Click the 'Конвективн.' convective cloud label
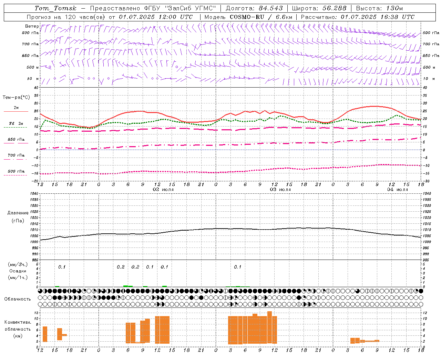Screen dimensions: 441x353 point(18,322)
